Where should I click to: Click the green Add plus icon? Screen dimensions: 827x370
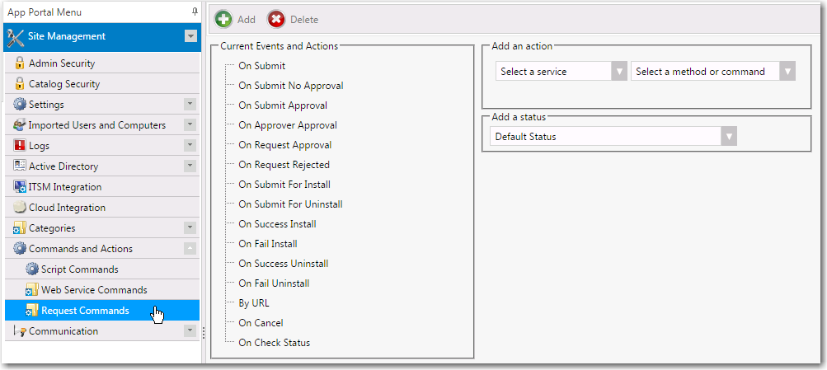223,19
